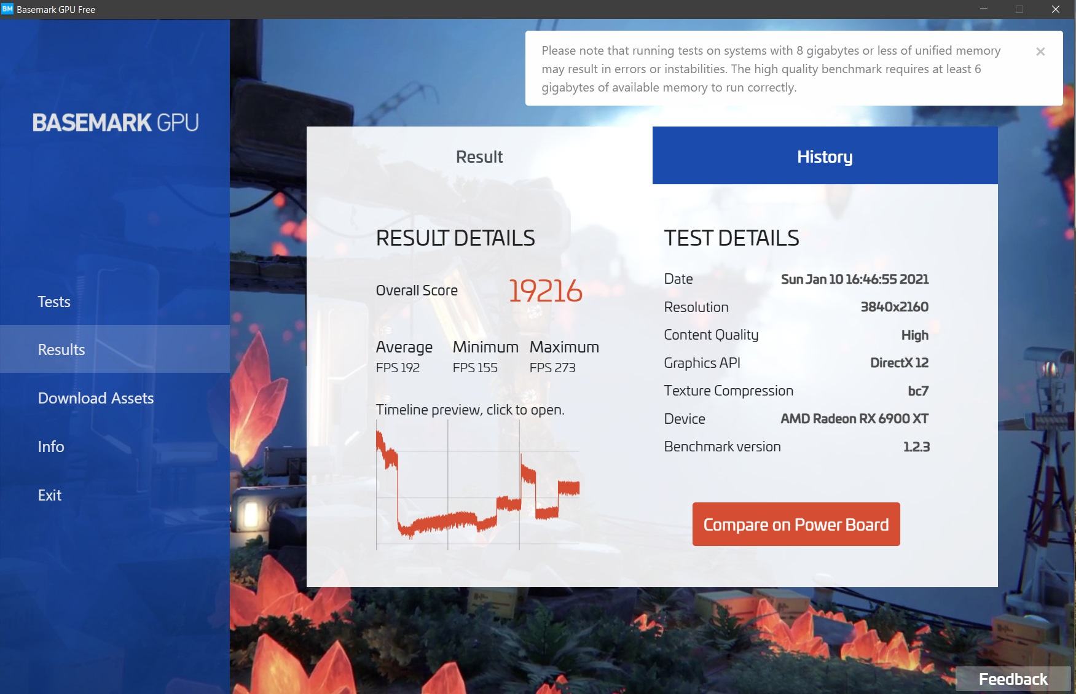The image size is (1076, 694).
Task: Open the Results section
Action: tap(115, 349)
